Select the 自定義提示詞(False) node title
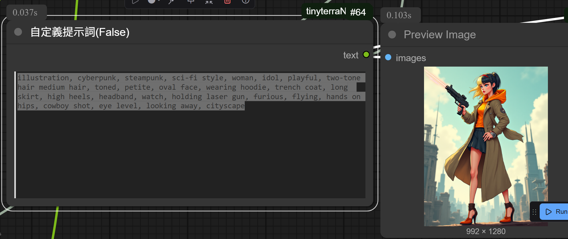 [80, 32]
